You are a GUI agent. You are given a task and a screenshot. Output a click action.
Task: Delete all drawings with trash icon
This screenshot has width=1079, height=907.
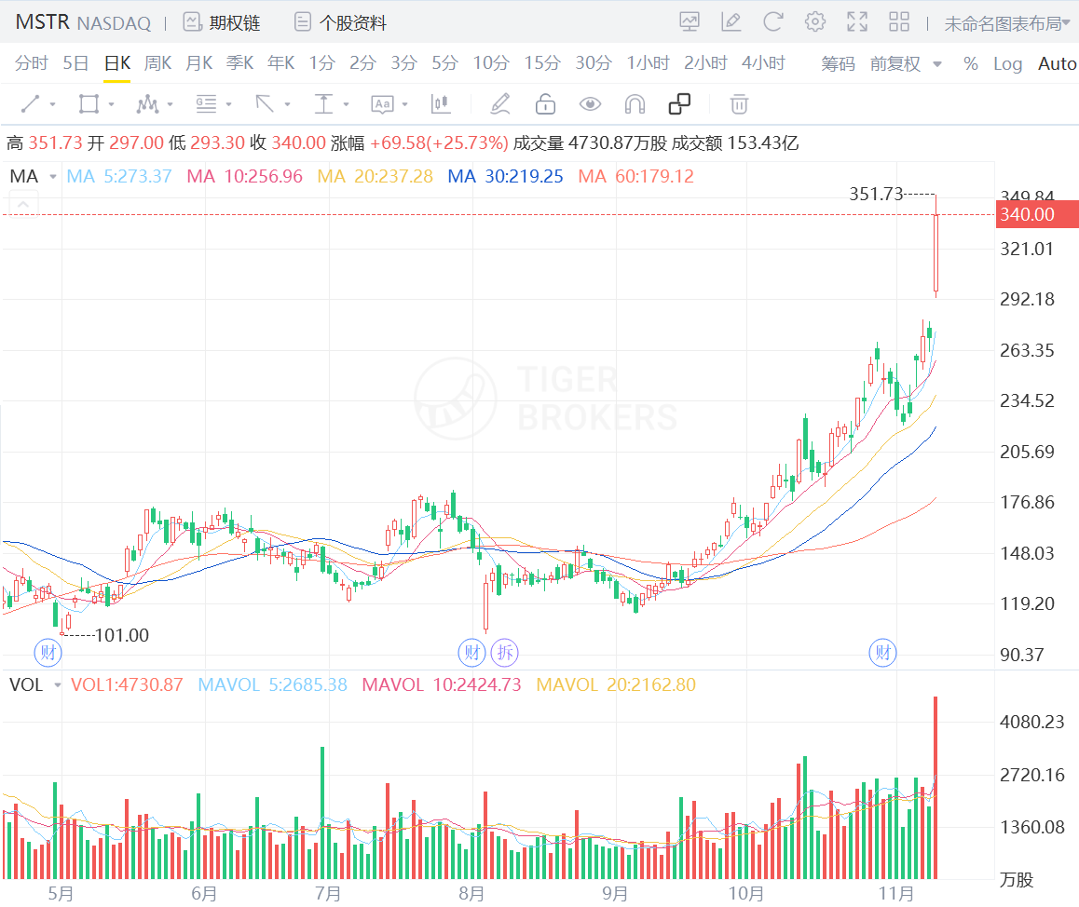point(739,104)
